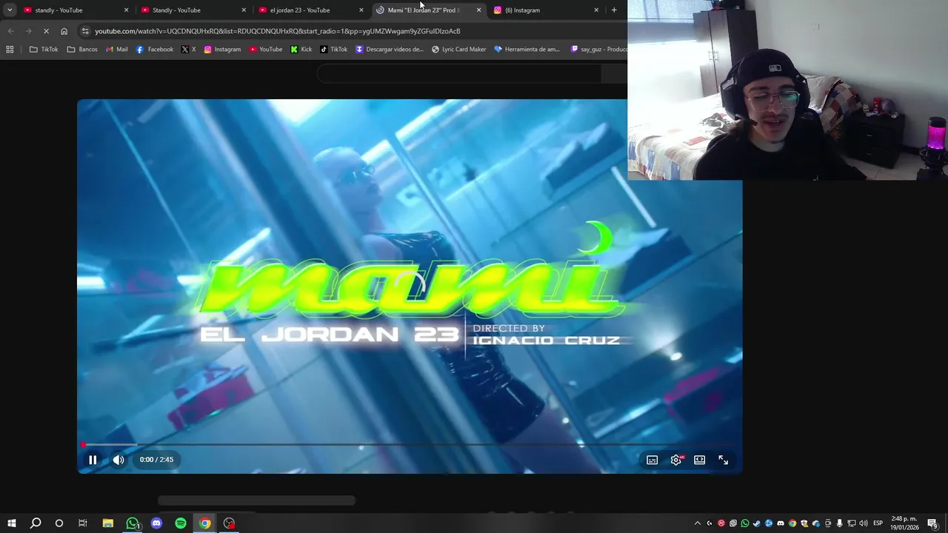Open the Lyric Card Maker bookmark
948x533 pixels.
coord(459,50)
